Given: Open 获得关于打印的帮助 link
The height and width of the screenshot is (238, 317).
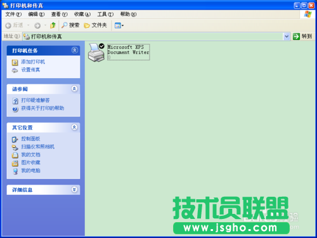Looking at the screenshot, I should click(42, 108).
